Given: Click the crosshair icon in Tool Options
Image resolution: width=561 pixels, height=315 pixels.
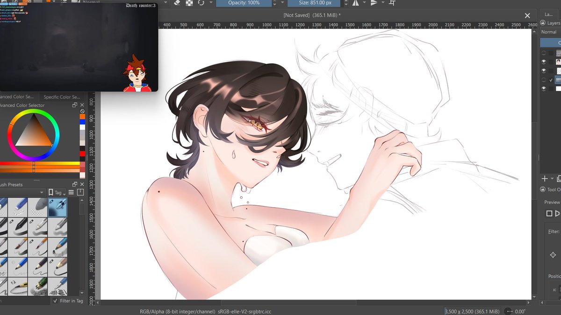Looking at the screenshot, I should tap(553, 255).
